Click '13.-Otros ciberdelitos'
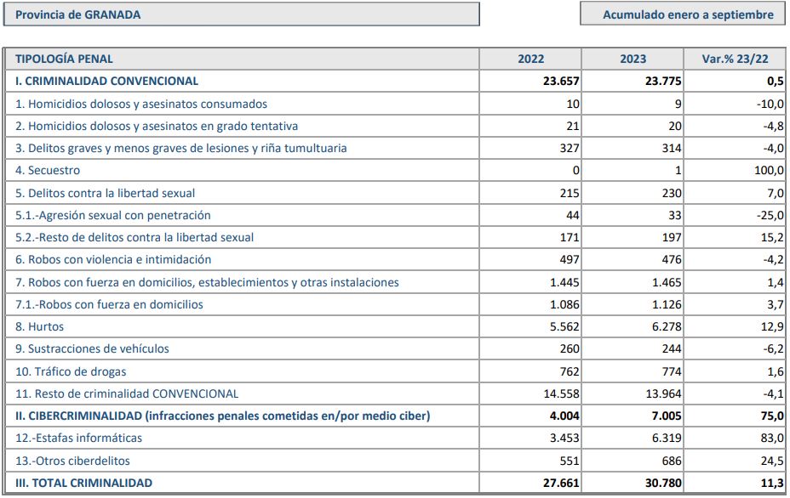The width and height of the screenshot is (790, 498). (x=72, y=461)
